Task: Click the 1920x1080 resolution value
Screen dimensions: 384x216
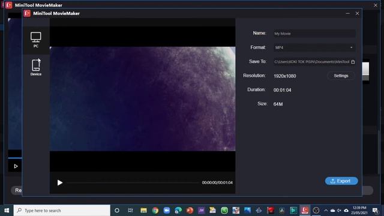Action: 284,76
